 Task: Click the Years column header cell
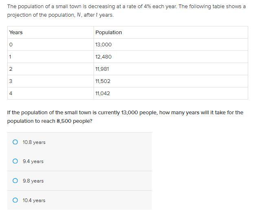pos(50,33)
